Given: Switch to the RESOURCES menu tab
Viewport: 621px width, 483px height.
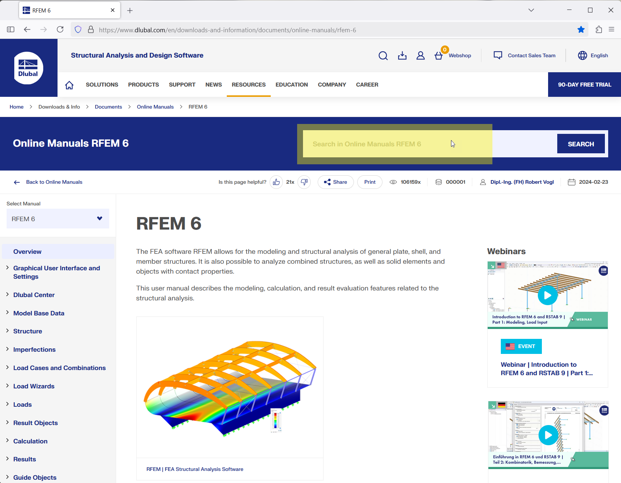Looking at the screenshot, I should (x=248, y=84).
